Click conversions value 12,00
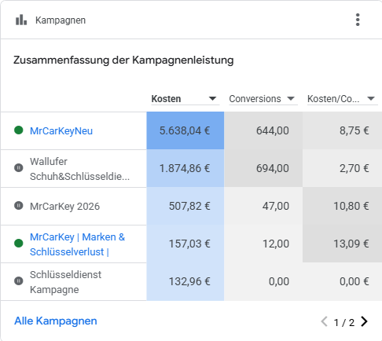 point(276,244)
